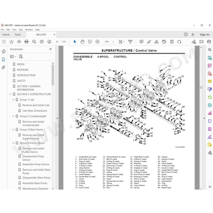
Task: Open SAFETY bookmark
Action: coord(21,81)
